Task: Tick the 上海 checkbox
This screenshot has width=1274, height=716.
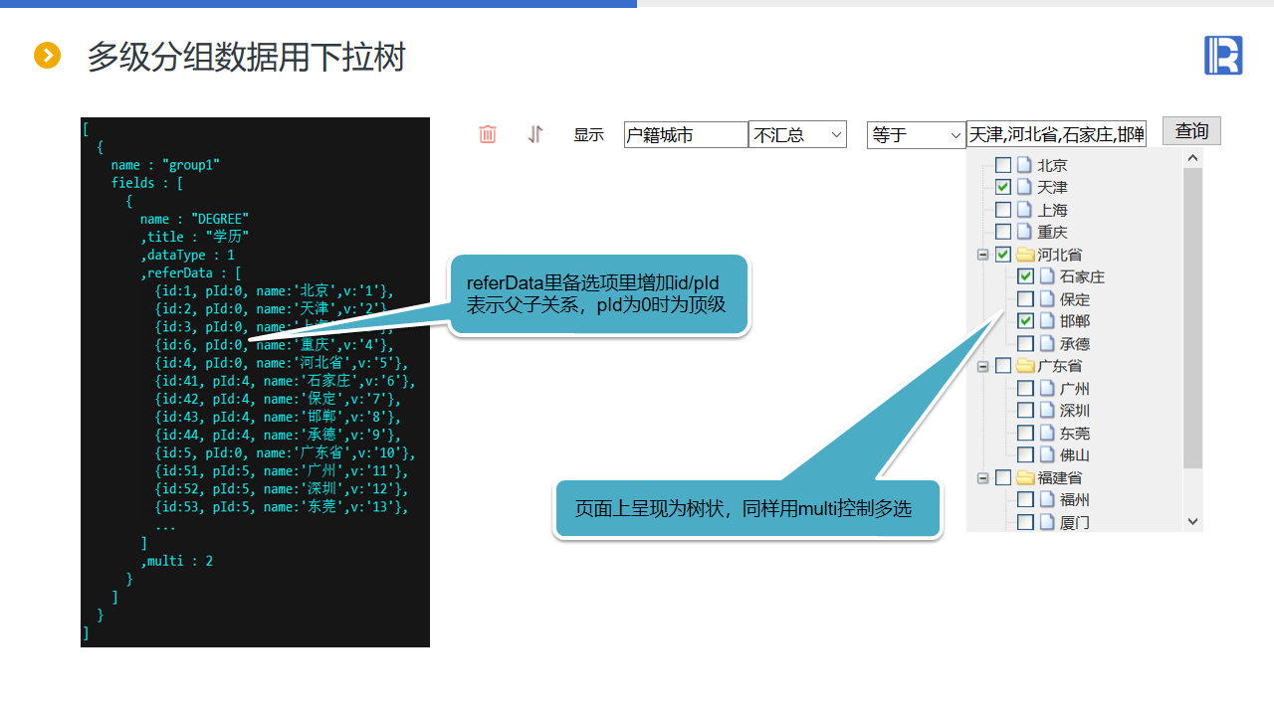Action: point(1003,210)
